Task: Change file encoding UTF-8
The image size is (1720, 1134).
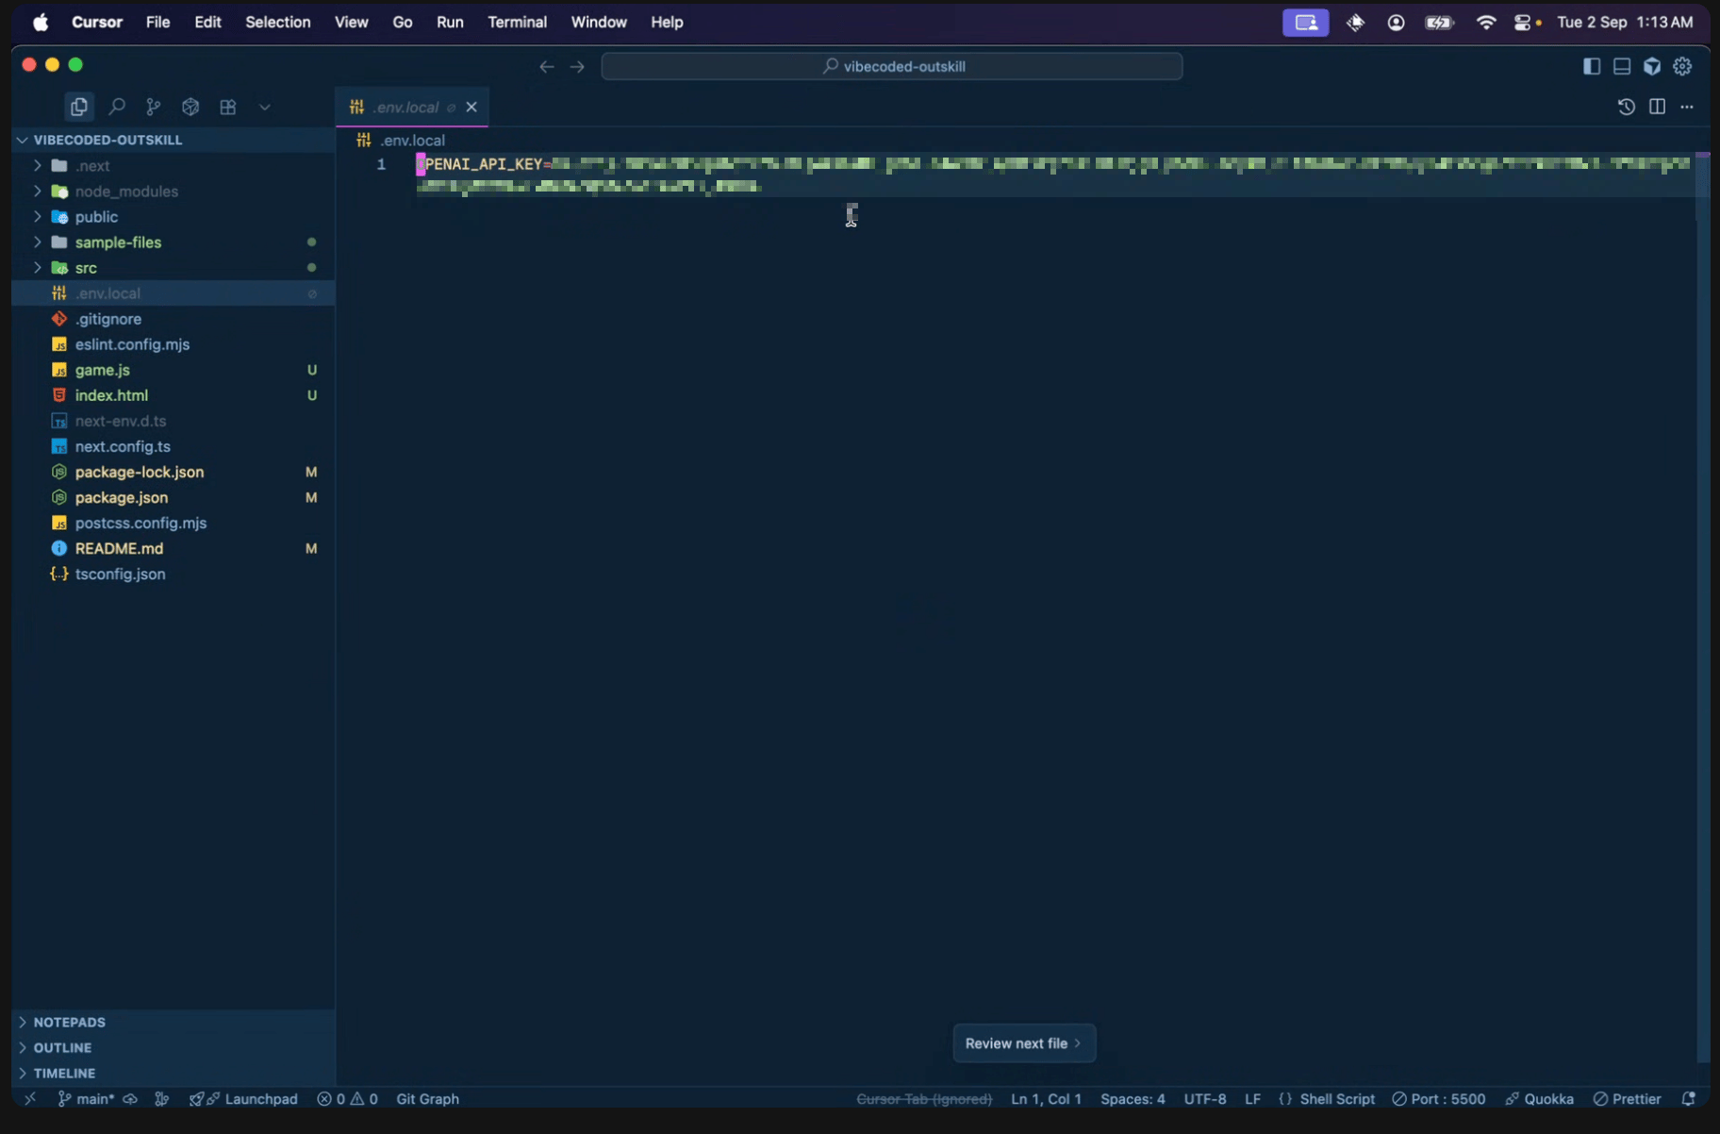Action: point(1205,1098)
